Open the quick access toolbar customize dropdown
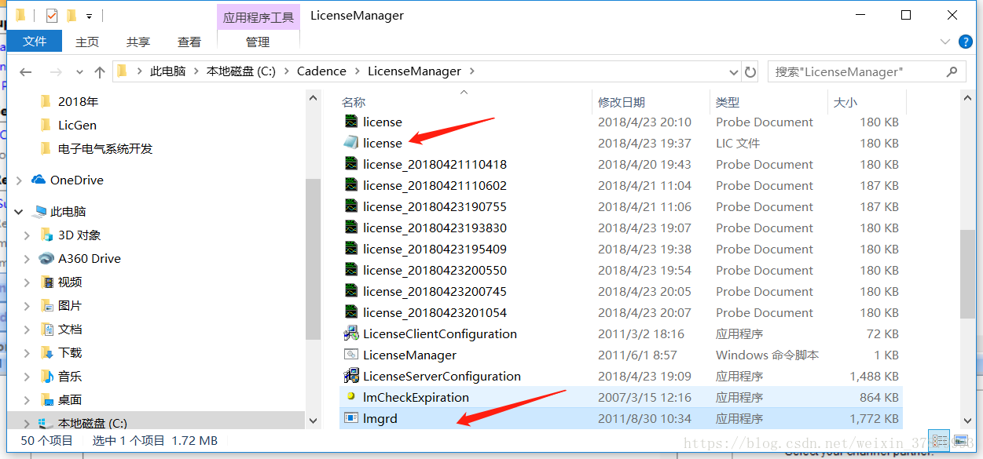This screenshot has width=983, height=459. [90, 16]
